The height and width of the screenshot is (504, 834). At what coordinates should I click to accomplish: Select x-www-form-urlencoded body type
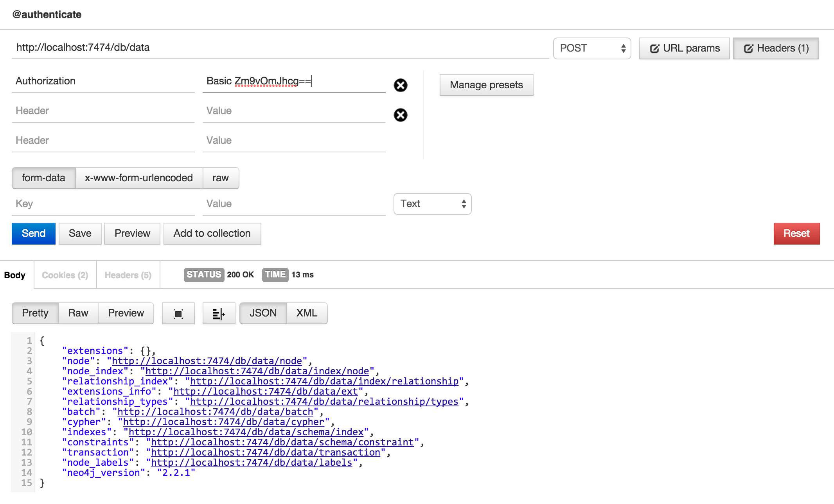[x=139, y=178]
